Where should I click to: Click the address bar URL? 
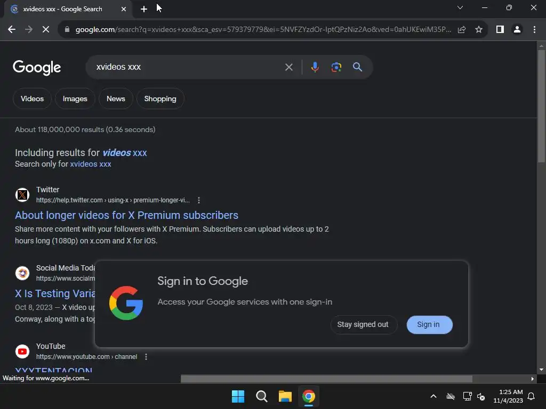point(263,30)
